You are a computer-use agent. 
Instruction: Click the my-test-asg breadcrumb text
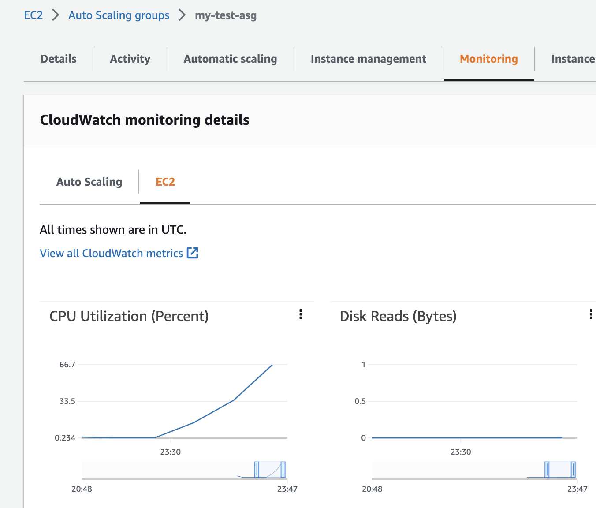pos(226,15)
